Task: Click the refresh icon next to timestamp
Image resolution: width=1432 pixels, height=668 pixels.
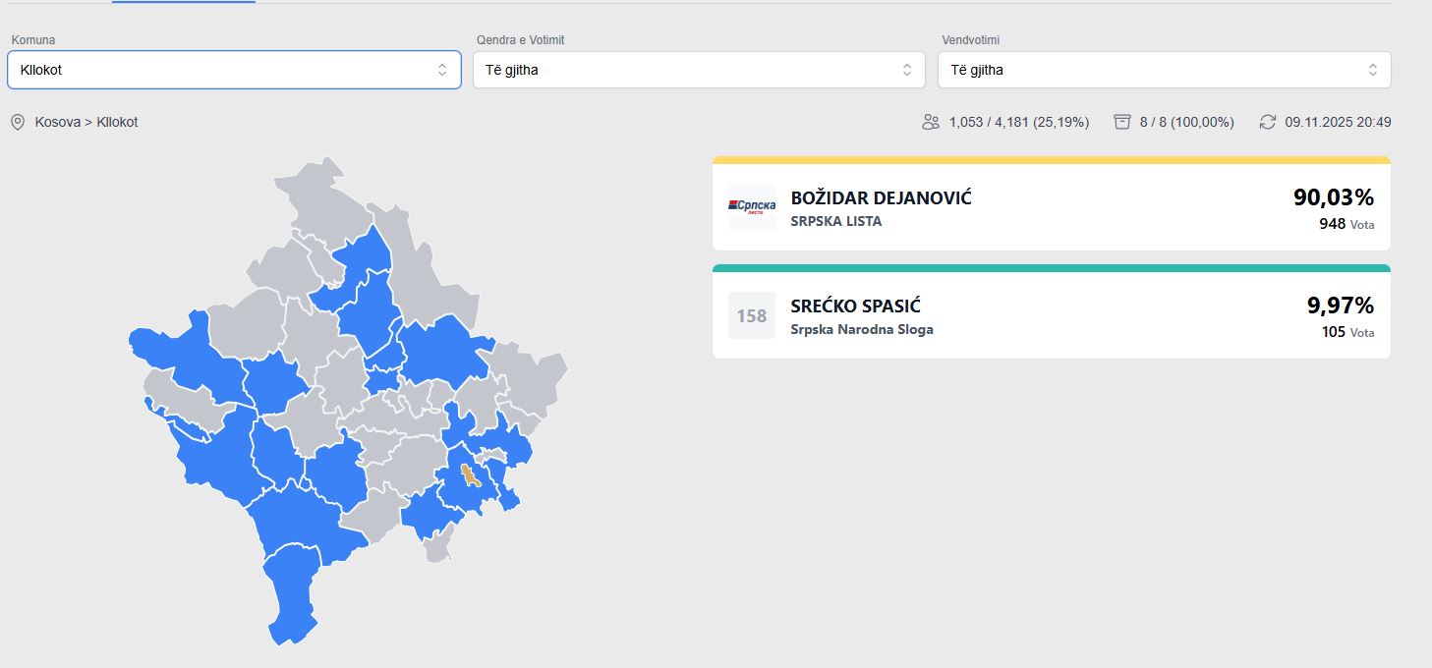Action: (x=1267, y=122)
